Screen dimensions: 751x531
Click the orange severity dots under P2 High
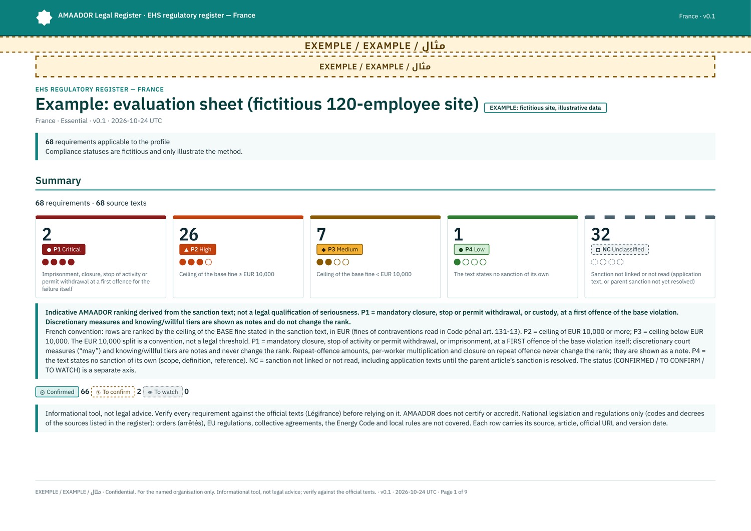195,262
